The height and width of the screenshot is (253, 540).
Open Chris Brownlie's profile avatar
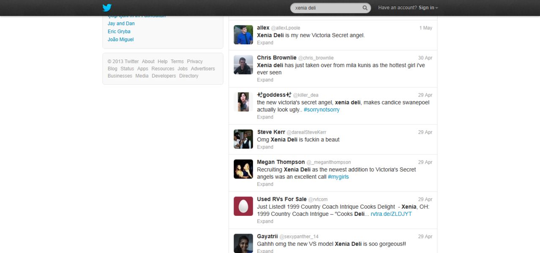click(243, 65)
